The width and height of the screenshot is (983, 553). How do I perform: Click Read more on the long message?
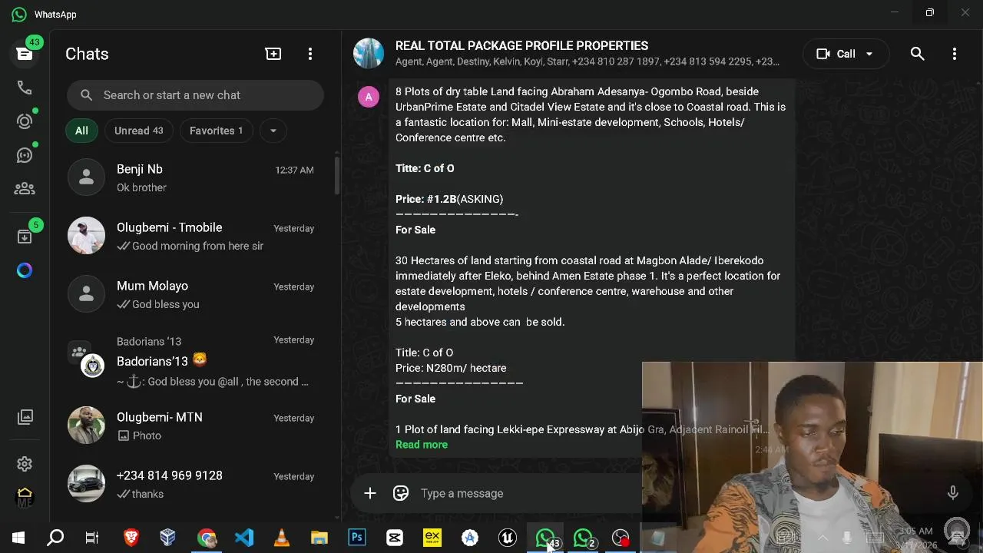pyautogui.click(x=422, y=445)
